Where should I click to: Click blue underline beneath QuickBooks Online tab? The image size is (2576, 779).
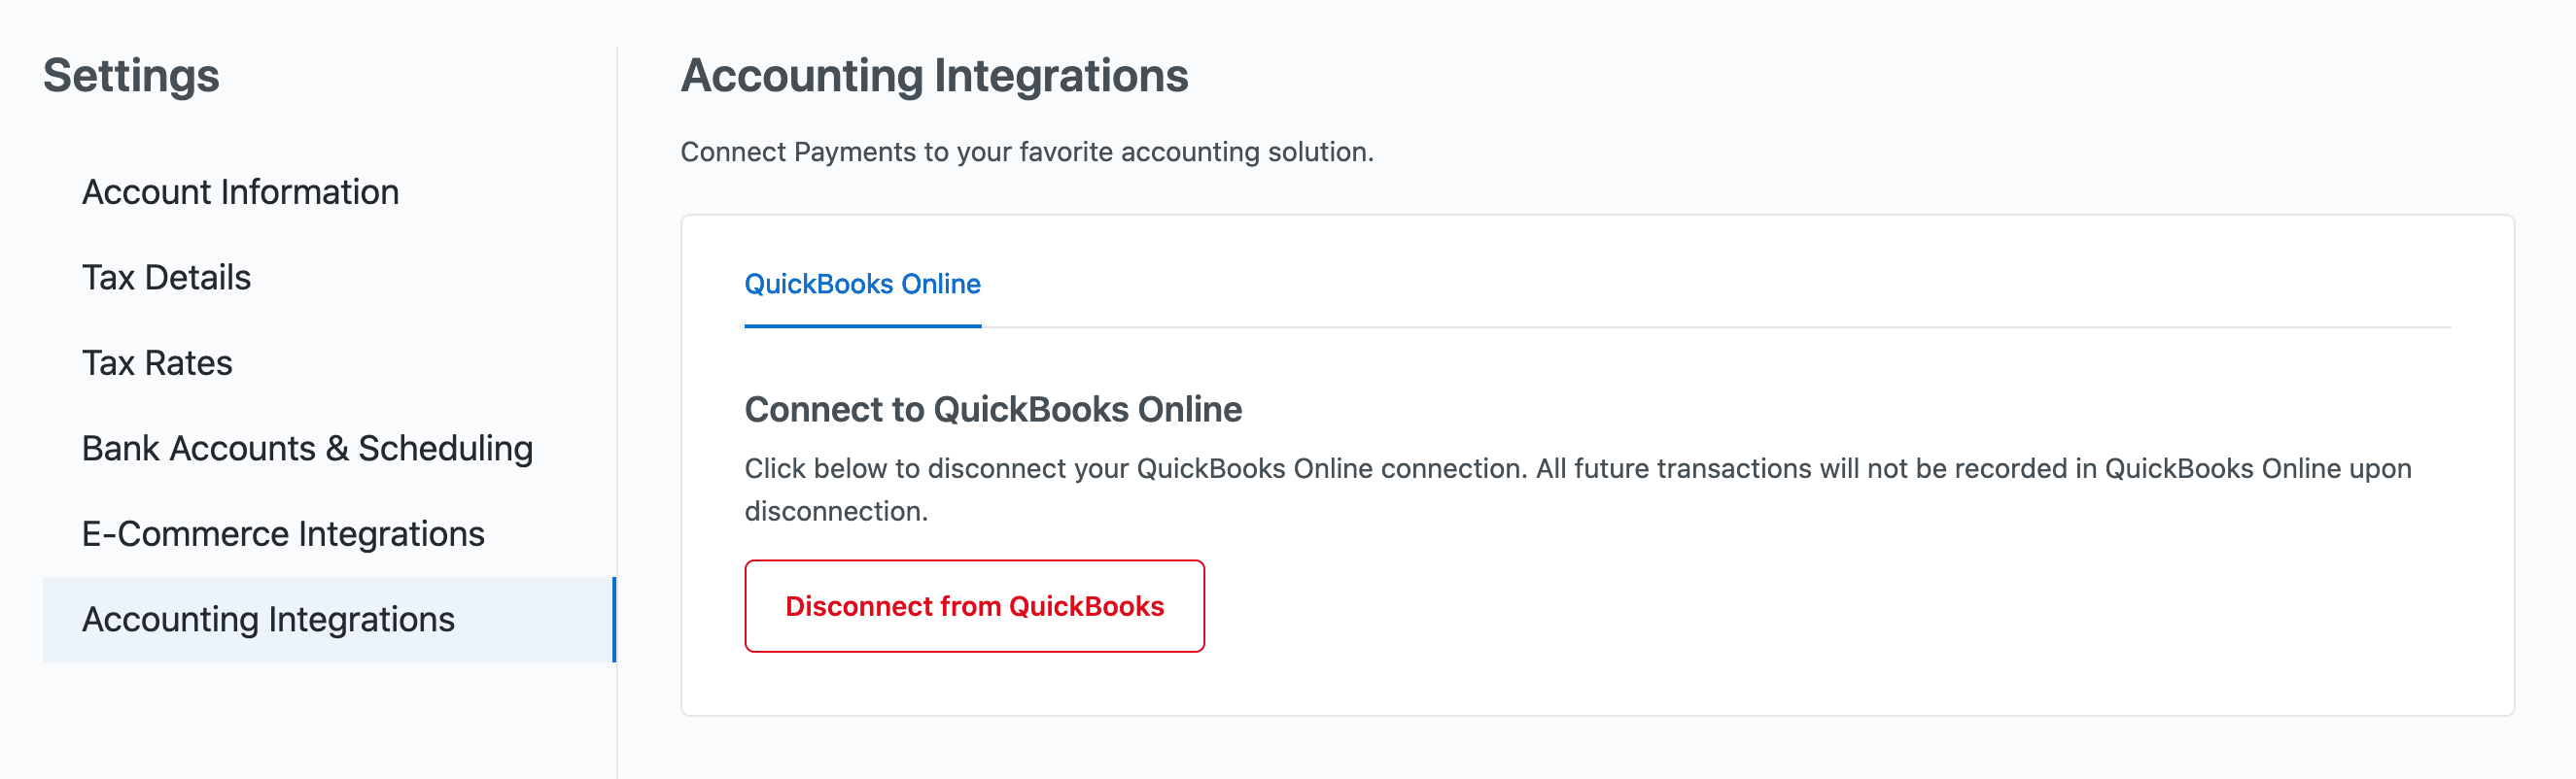(x=862, y=325)
